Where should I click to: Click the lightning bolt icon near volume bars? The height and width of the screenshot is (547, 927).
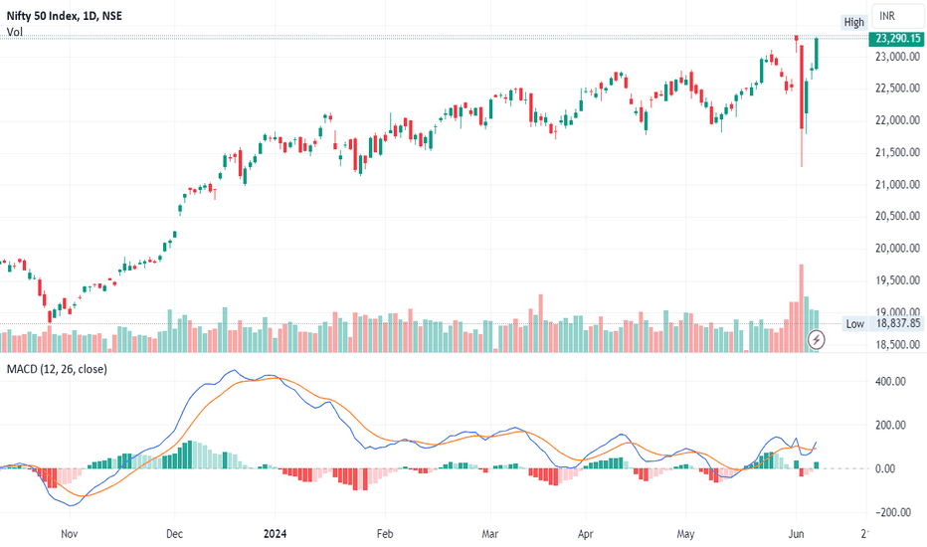tap(817, 339)
